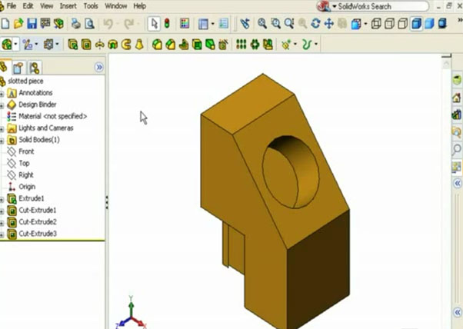Viewport: 463px width, 329px height.
Task: Undo the last action
Action: point(108,24)
